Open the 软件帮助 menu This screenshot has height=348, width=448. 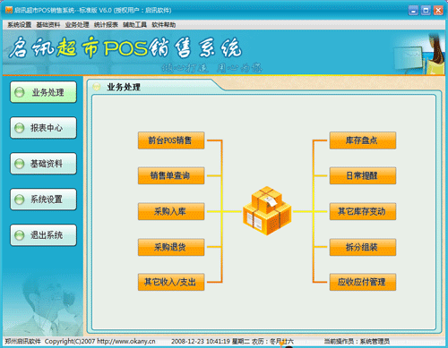(164, 25)
